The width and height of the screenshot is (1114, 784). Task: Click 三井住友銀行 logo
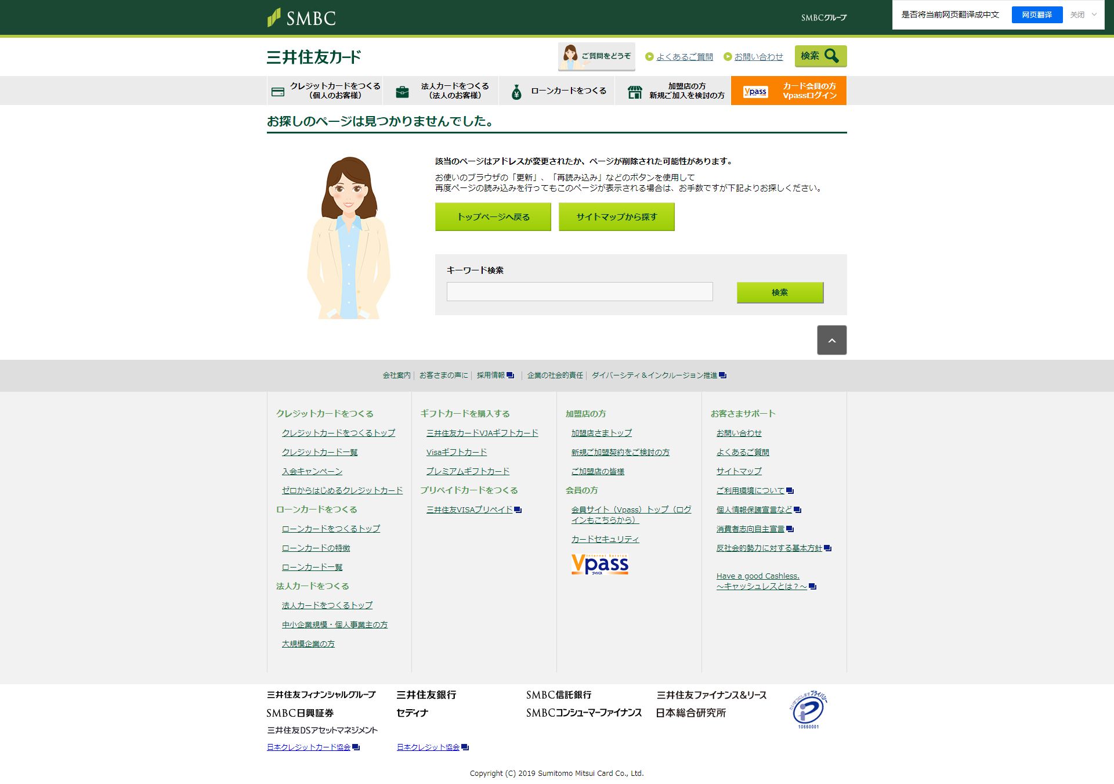pyautogui.click(x=426, y=695)
